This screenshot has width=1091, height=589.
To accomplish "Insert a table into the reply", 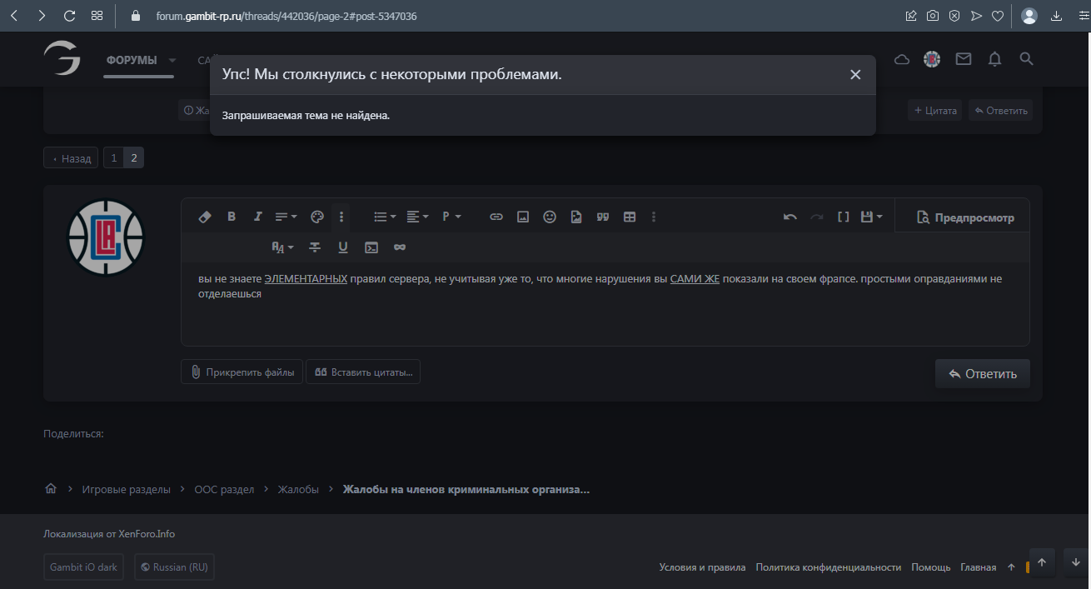I will click(x=630, y=217).
